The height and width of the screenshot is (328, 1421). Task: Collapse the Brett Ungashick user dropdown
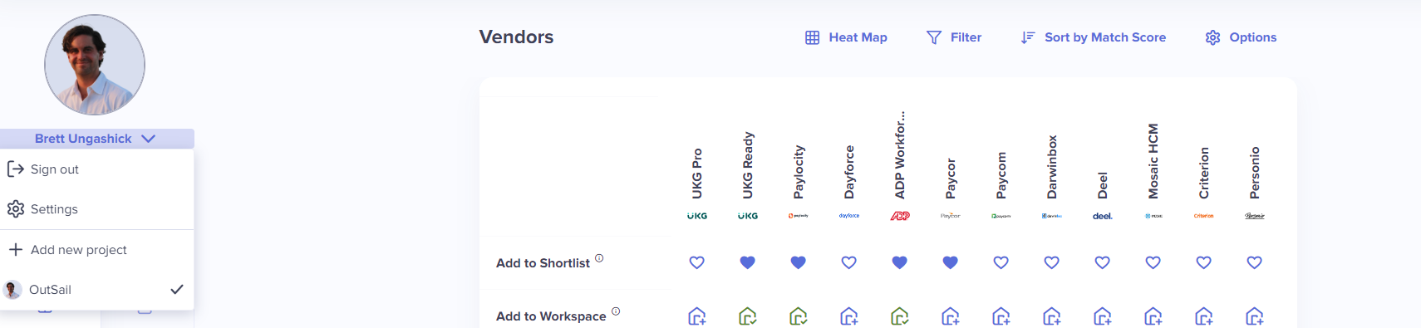coord(97,139)
